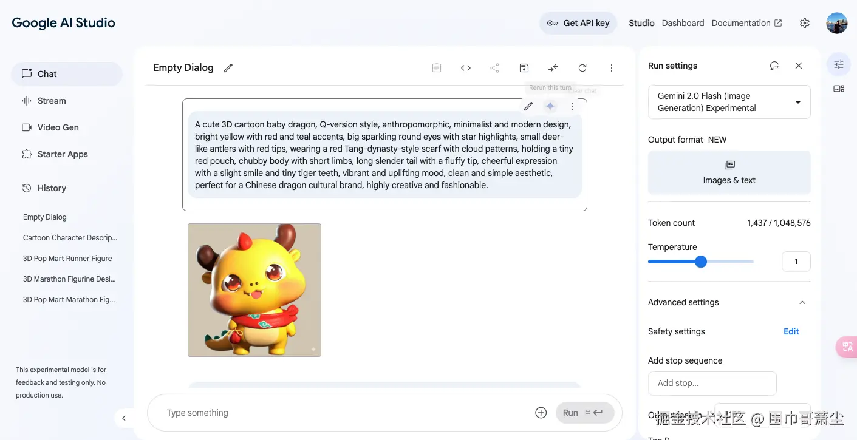857x440 pixels.
Task: Switch to the Video Gen section
Action: click(59, 127)
